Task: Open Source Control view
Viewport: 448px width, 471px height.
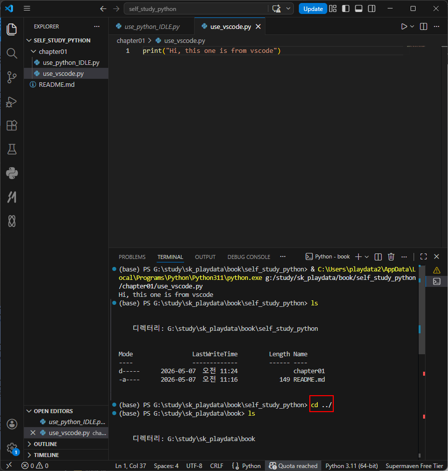Action: click(11, 77)
